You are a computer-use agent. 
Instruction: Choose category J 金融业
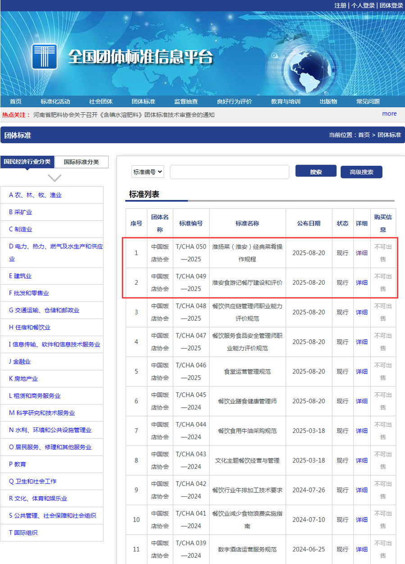tap(20, 362)
